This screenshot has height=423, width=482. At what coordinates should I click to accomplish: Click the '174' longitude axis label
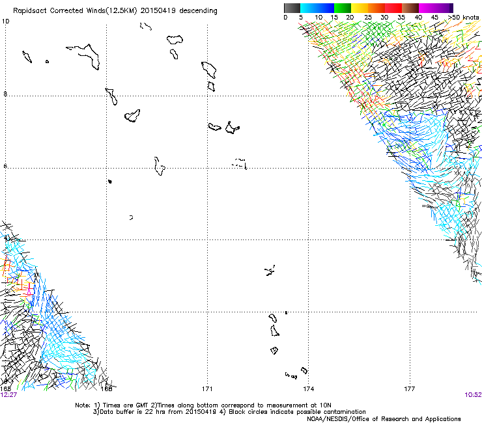click(308, 389)
